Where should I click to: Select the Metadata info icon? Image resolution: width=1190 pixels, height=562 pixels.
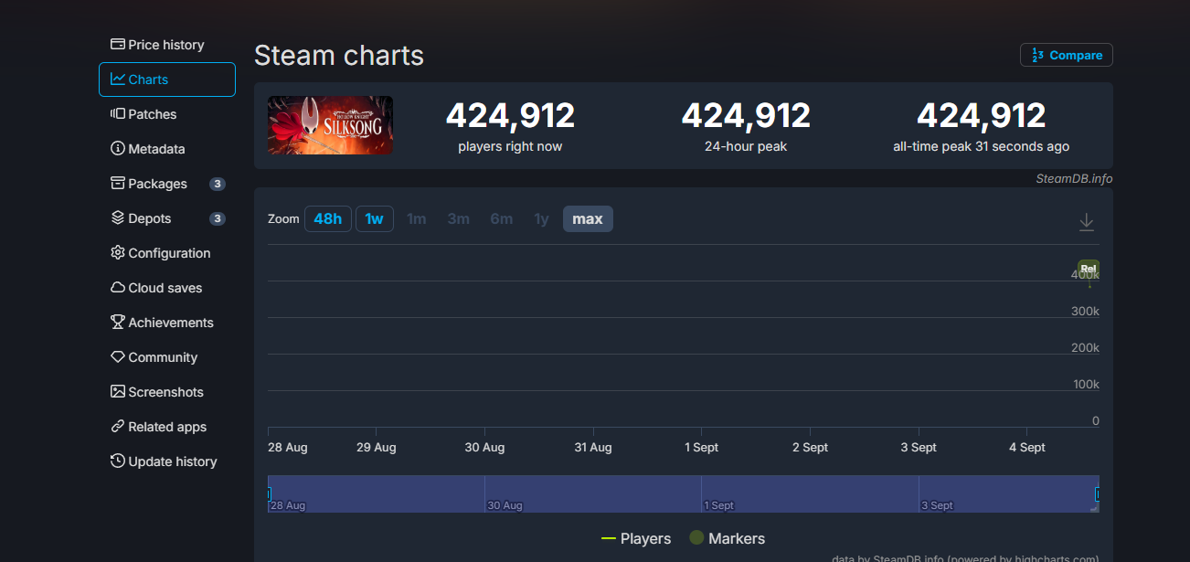point(118,149)
